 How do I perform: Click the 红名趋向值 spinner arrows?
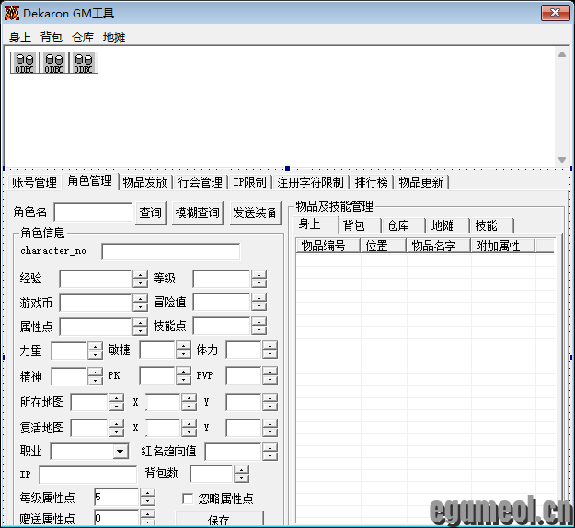(270, 452)
